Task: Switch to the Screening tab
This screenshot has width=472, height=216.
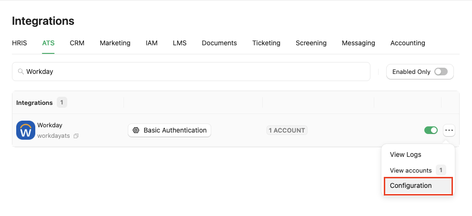Action: (x=311, y=43)
